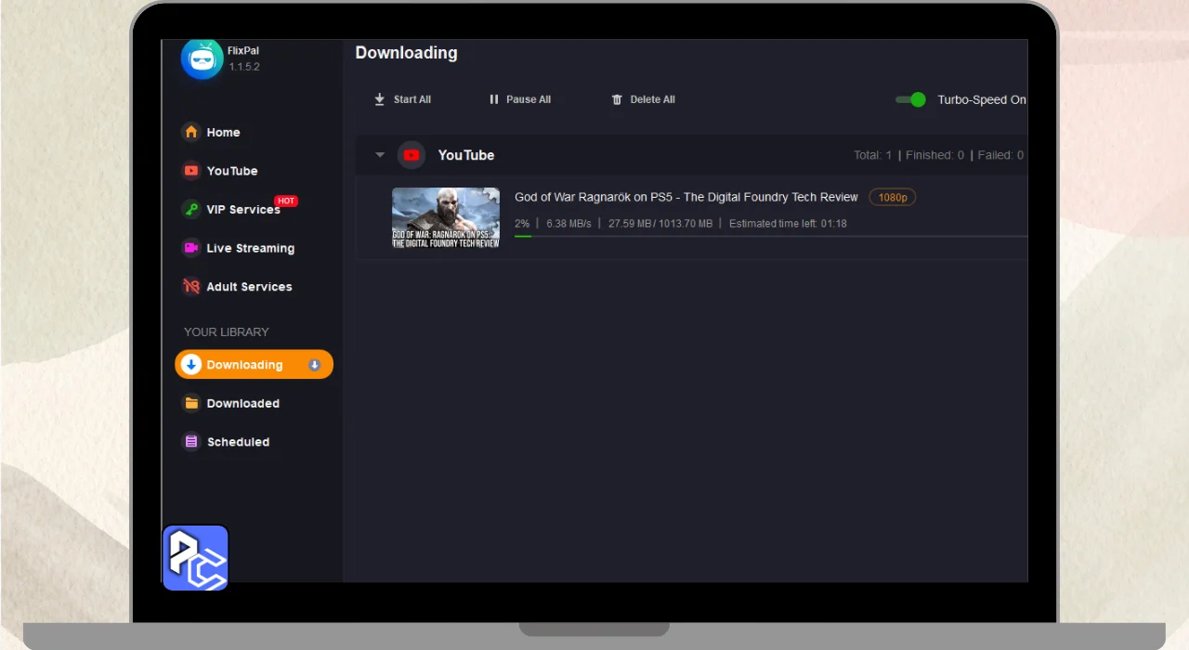1189x650 pixels.
Task: Click the FlixPal robot logo avatar
Action: tap(202, 58)
